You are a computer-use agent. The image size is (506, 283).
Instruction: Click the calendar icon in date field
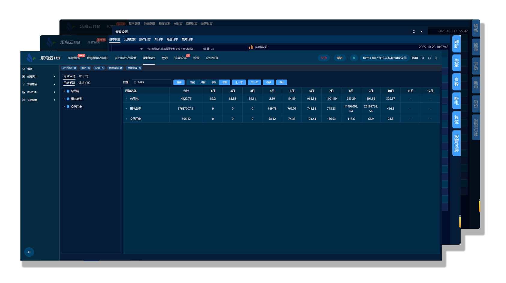point(135,82)
